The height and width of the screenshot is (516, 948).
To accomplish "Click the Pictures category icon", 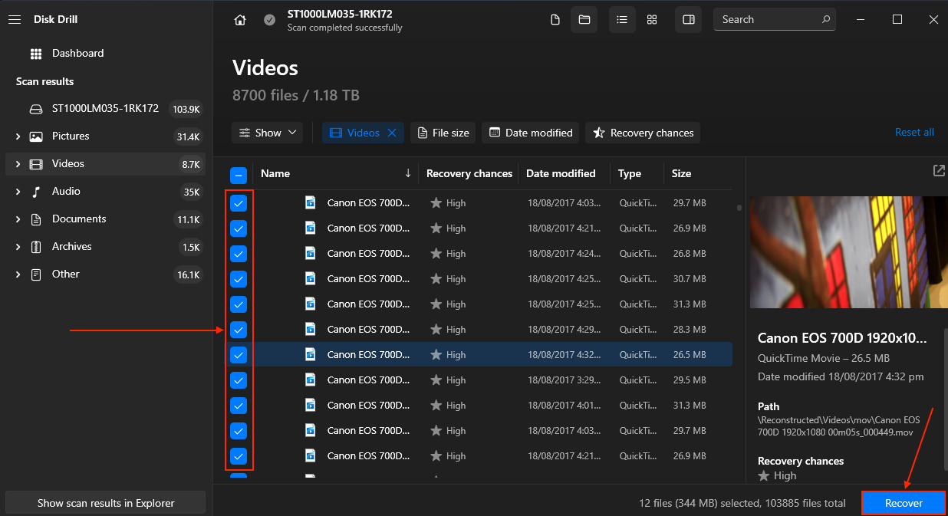I will 36,136.
